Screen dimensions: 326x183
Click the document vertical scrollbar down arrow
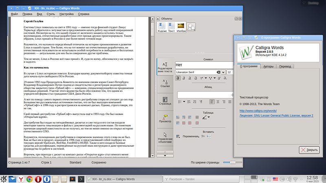coord(152,155)
